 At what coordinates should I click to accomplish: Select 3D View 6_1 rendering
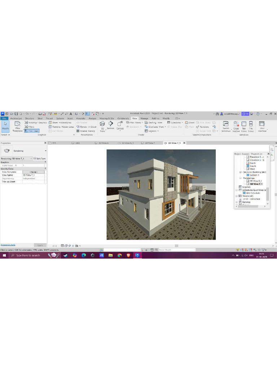(x=256, y=181)
